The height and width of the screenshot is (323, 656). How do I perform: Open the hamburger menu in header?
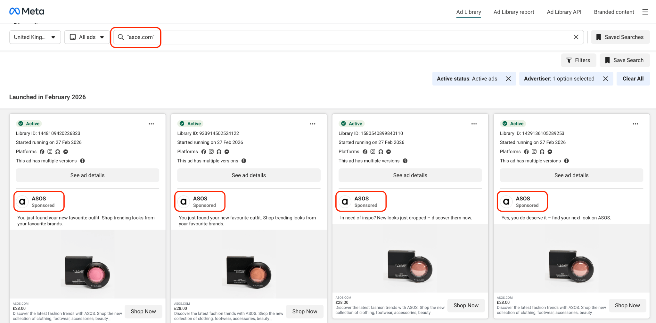coord(645,12)
